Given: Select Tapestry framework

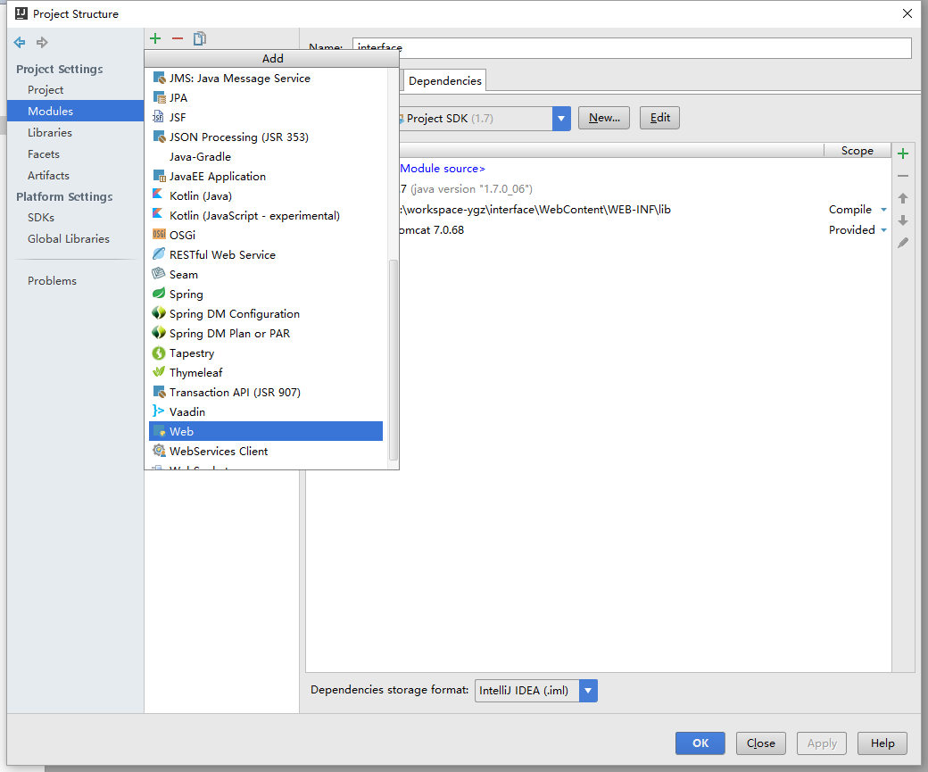Looking at the screenshot, I should pos(266,353).
